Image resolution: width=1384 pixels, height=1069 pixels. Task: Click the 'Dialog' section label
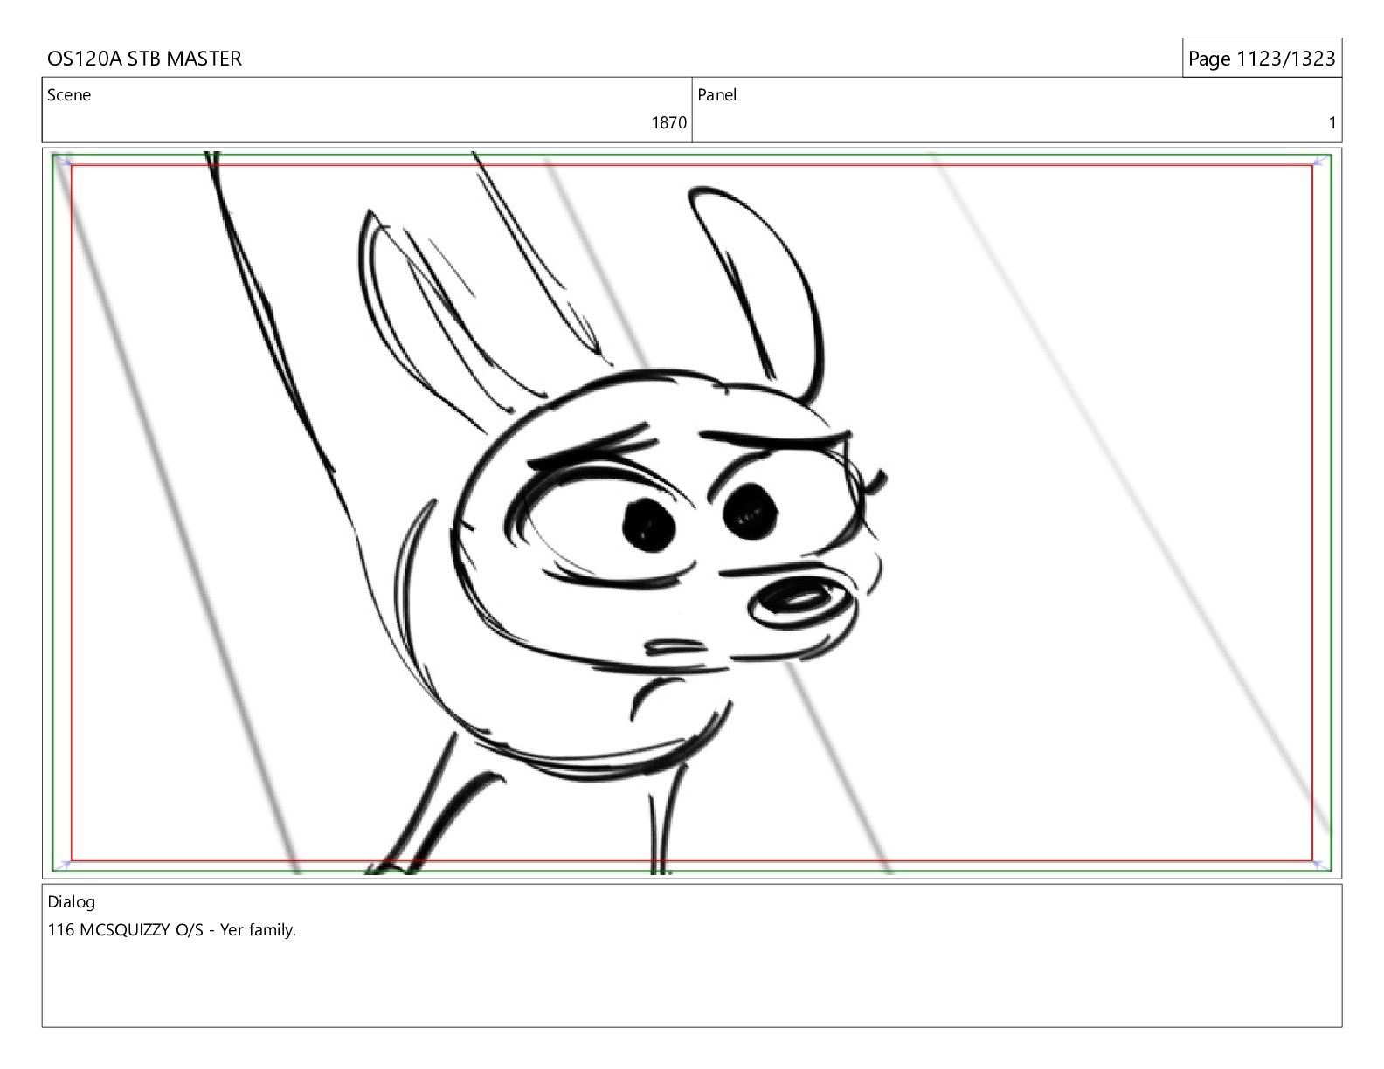[x=72, y=902]
